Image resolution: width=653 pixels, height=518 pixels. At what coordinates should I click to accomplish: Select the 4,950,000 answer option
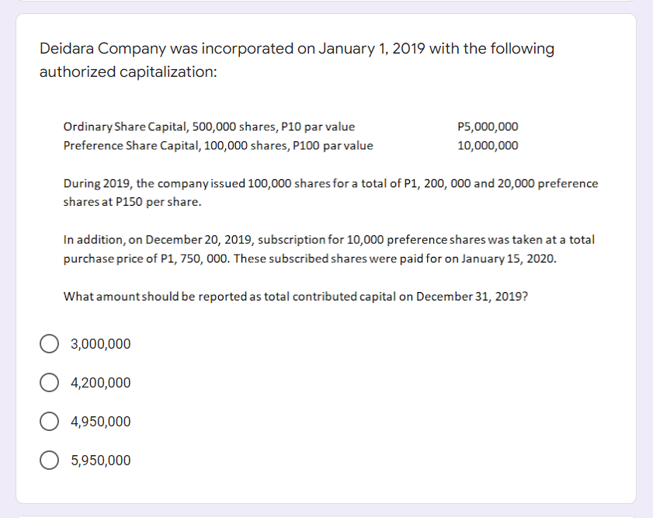coord(49,421)
